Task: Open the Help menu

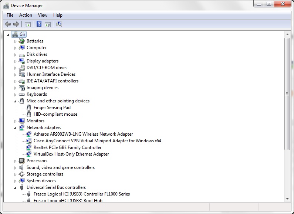Action: [58, 15]
